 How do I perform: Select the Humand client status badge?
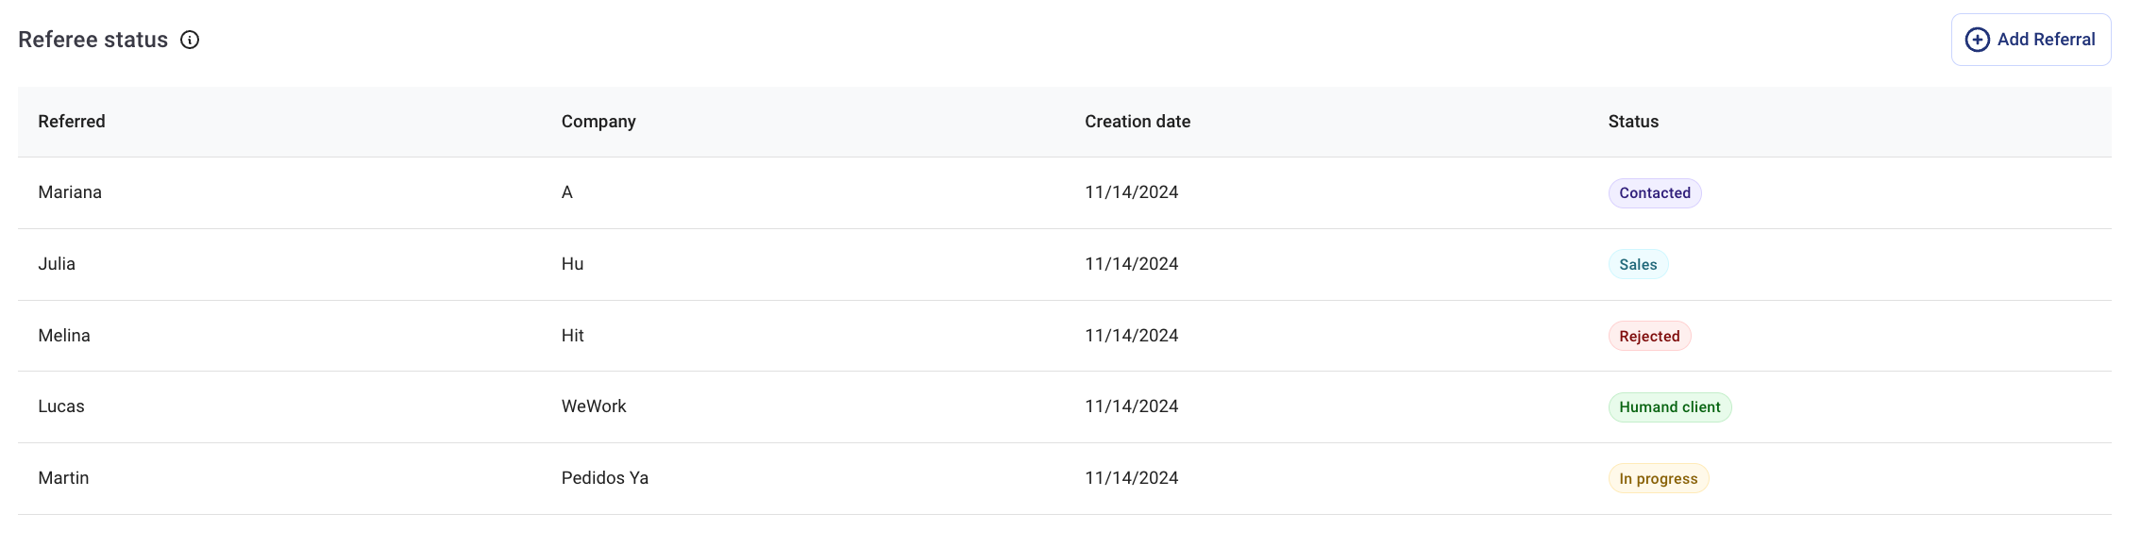pos(1669,407)
